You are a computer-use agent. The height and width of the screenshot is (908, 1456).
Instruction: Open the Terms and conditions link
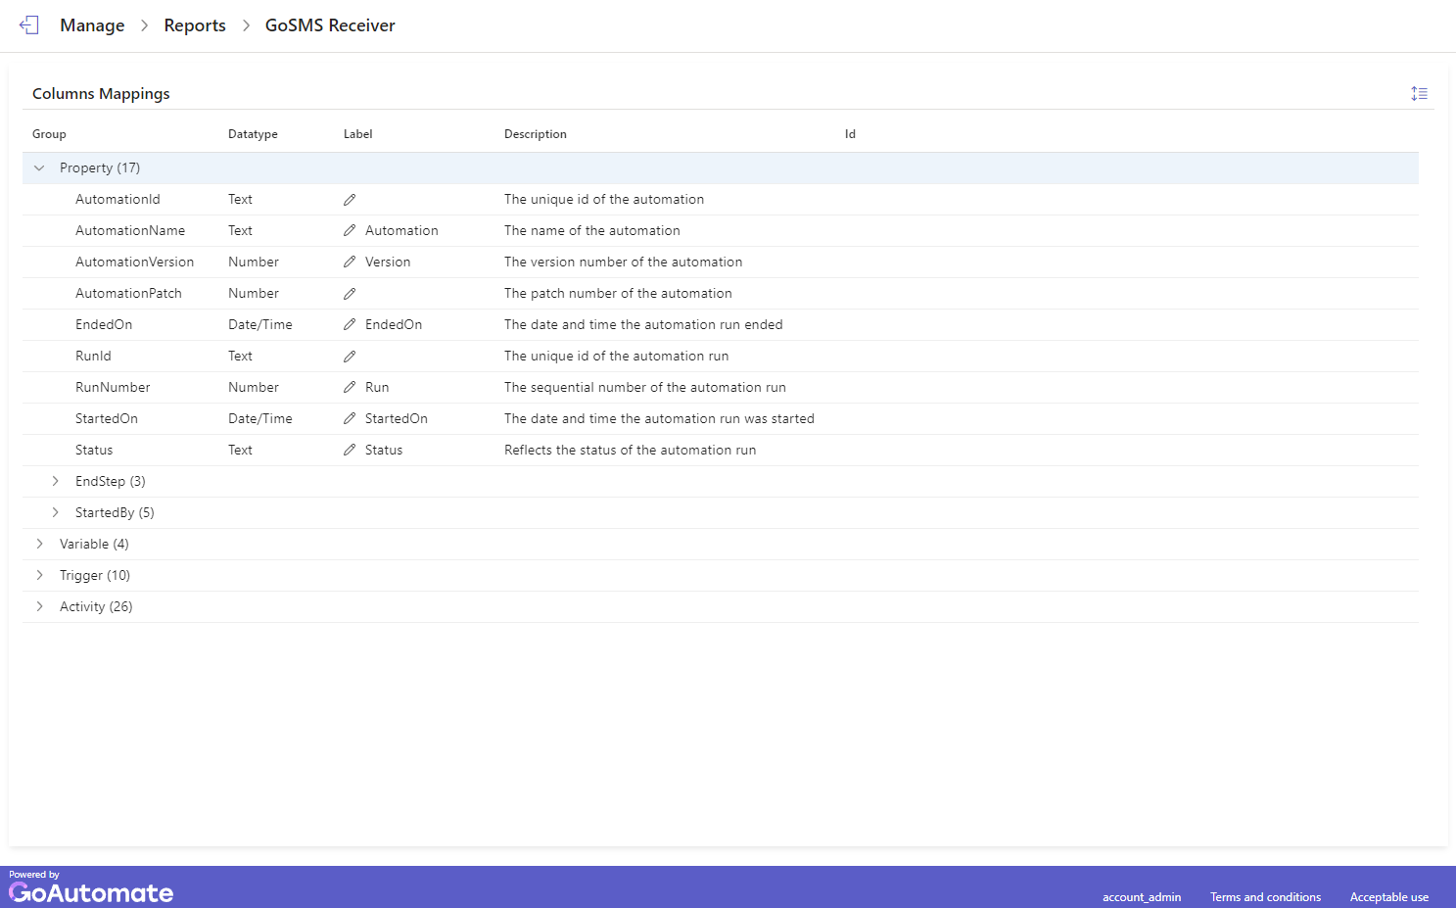(1265, 897)
